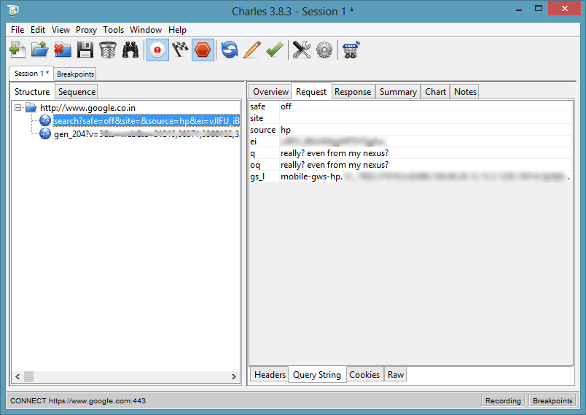Open the Help menu
This screenshot has width=586, height=415.
pyautogui.click(x=177, y=30)
